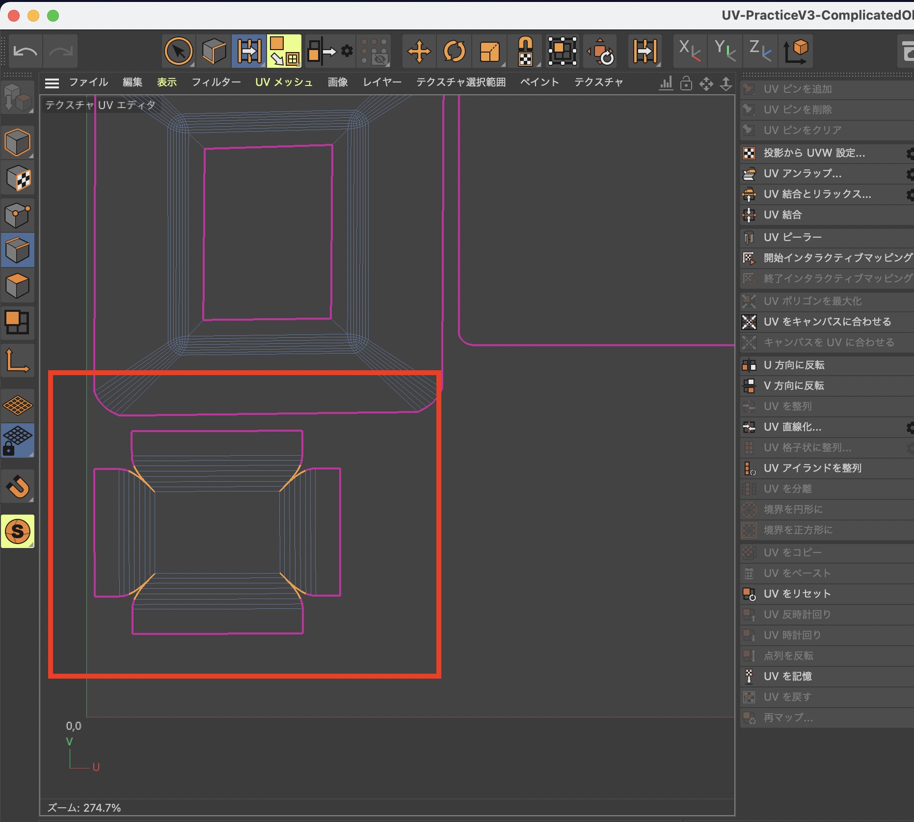This screenshot has width=914, height=822.
Task: Click UV をキャンバスに合わせる command
Action: click(x=827, y=322)
